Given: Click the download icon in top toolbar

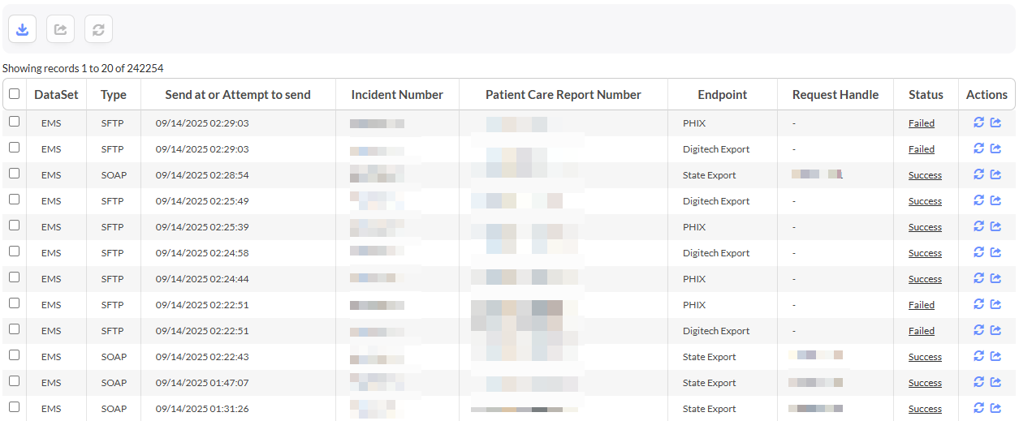Looking at the screenshot, I should [x=23, y=29].
